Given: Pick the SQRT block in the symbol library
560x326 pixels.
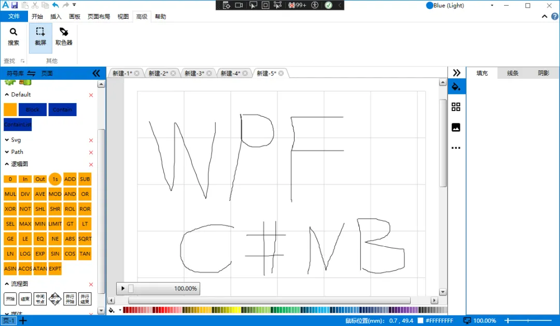Looking at the screenshot, I should (84, 238).
